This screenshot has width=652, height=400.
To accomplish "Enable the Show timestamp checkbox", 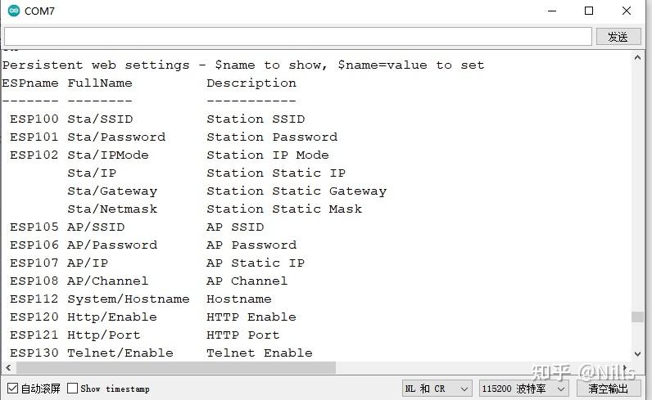I will 72,388.
